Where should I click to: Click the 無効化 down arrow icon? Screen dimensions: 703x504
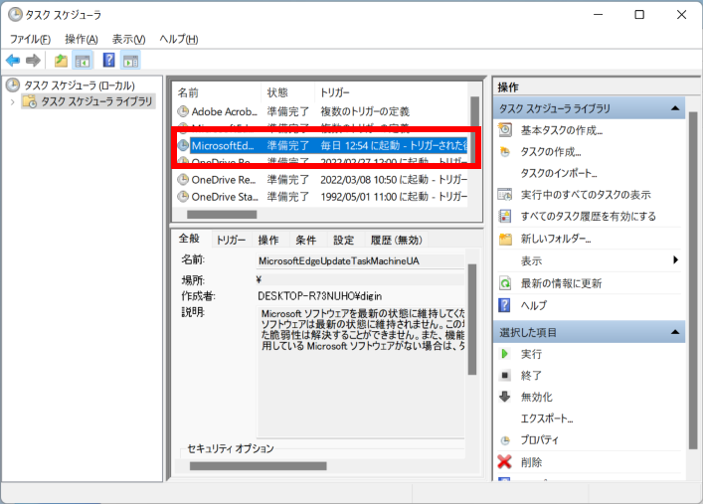pos(505,397)
